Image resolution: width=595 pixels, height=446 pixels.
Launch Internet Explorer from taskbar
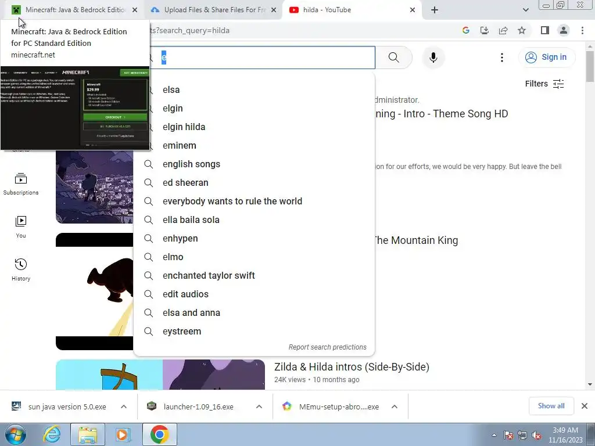click(52, 434)
